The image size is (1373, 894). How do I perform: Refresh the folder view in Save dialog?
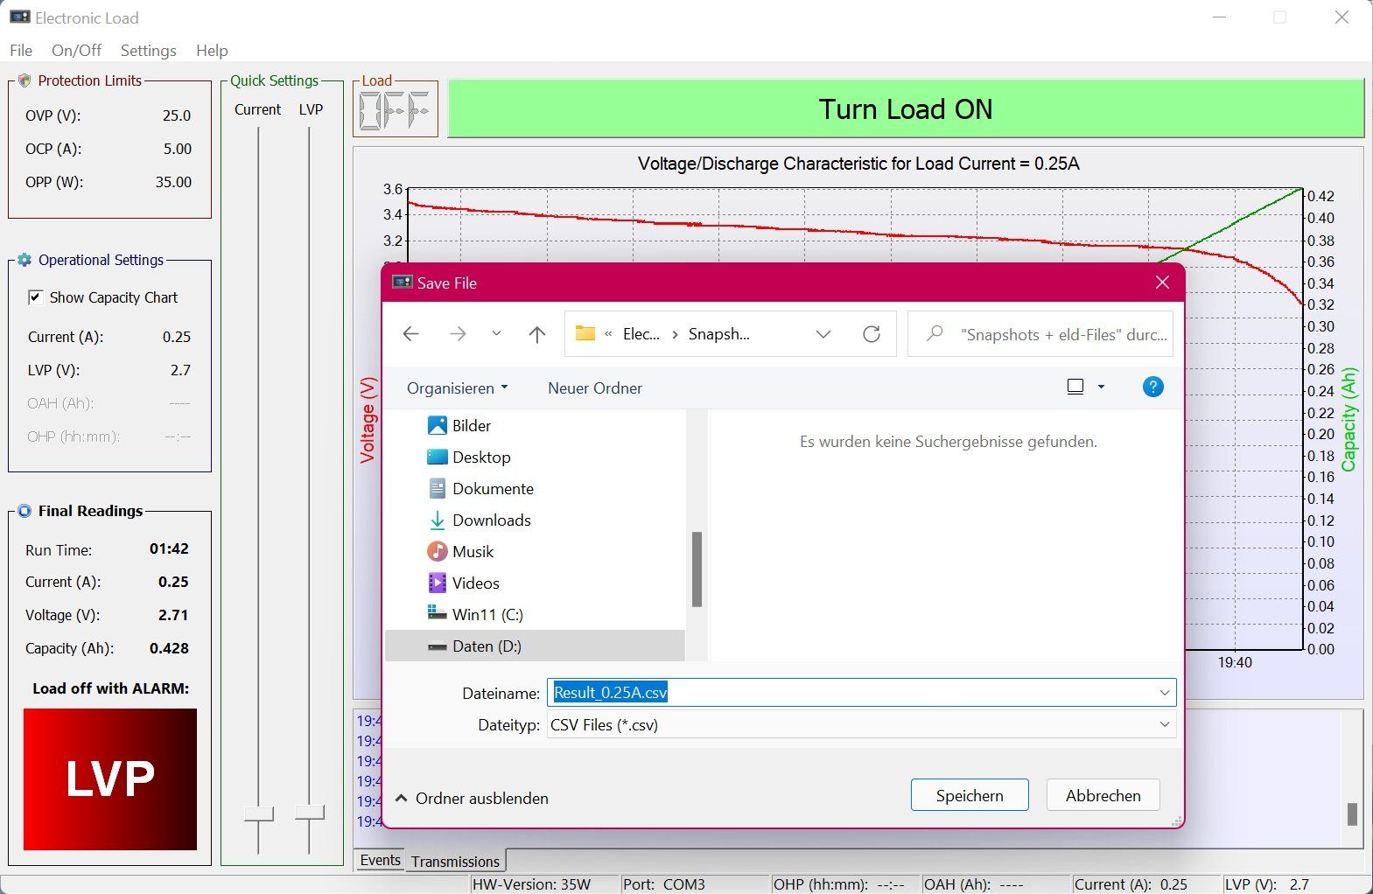tap(872, 334)
